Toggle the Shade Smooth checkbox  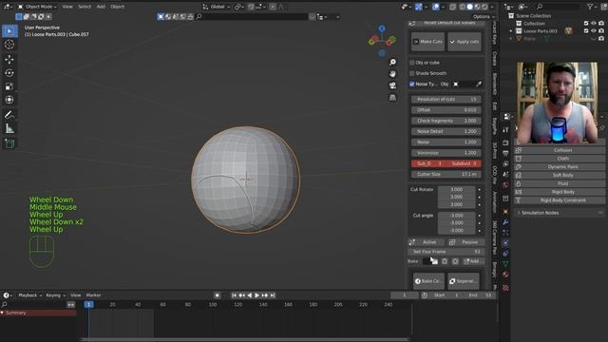click(411, 73)
